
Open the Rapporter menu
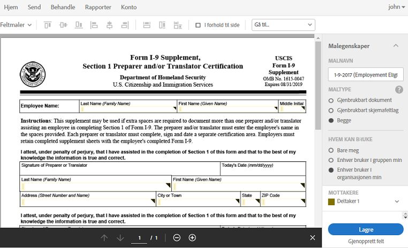point(98,7)
